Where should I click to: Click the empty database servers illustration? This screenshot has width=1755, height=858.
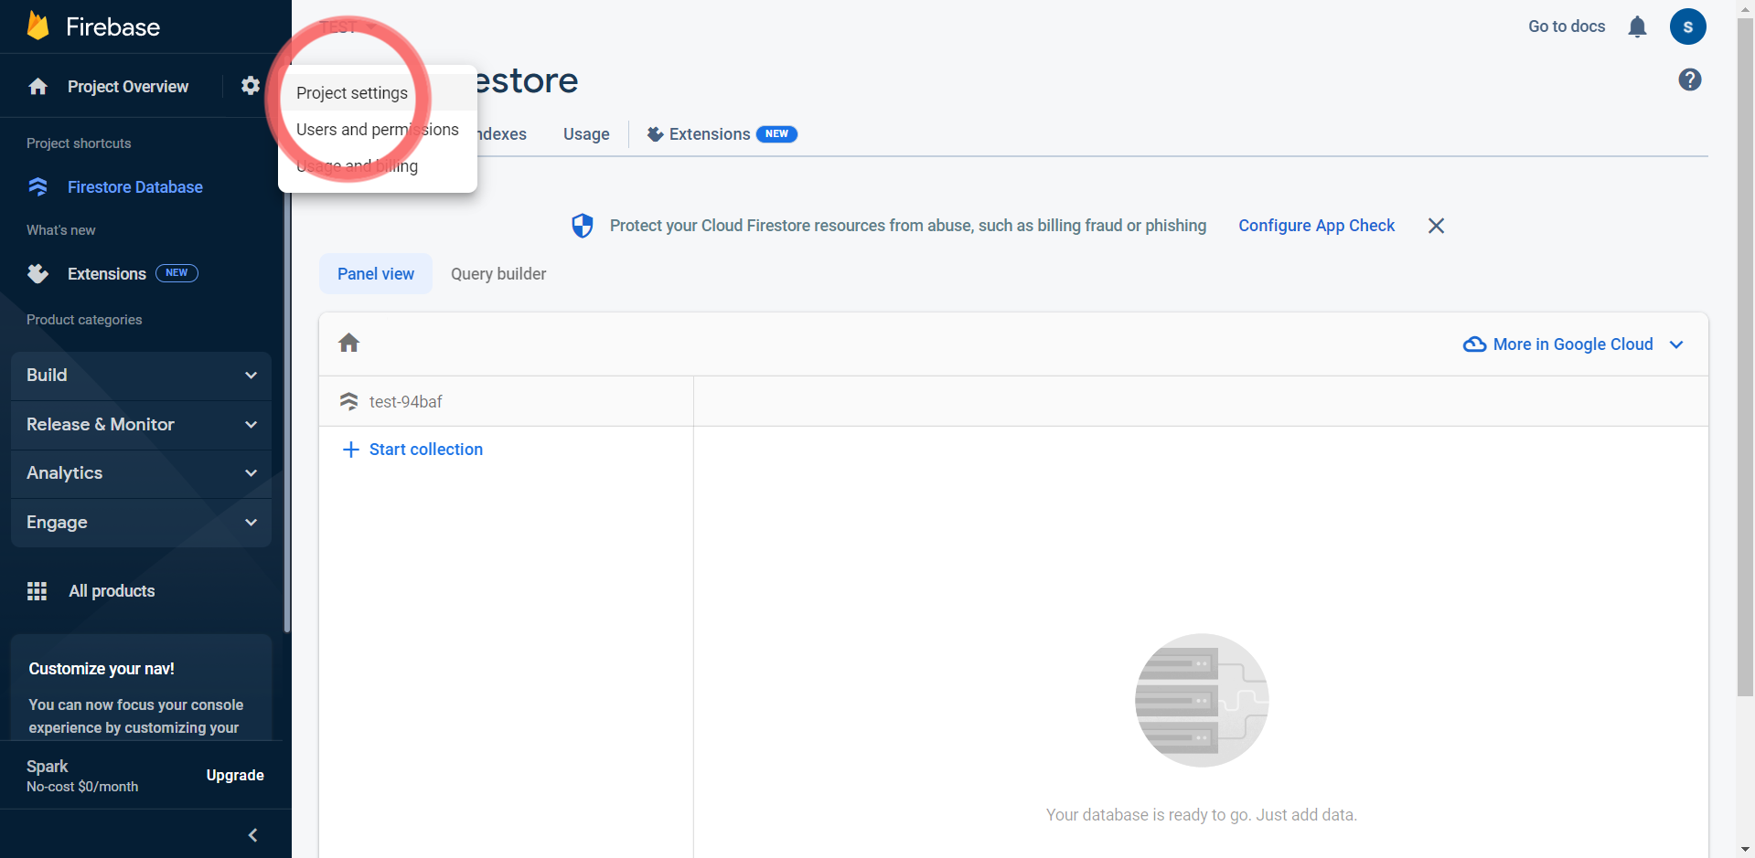[x=1202, y=701]
